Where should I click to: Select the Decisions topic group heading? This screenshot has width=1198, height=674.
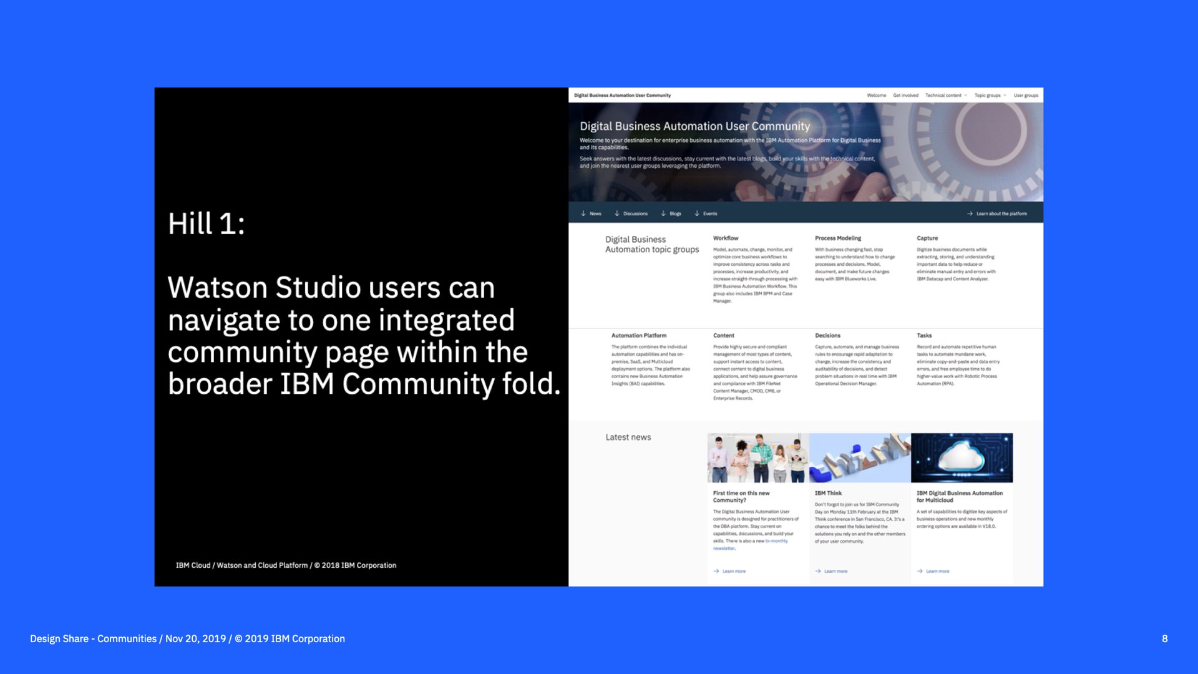point(827,336)
